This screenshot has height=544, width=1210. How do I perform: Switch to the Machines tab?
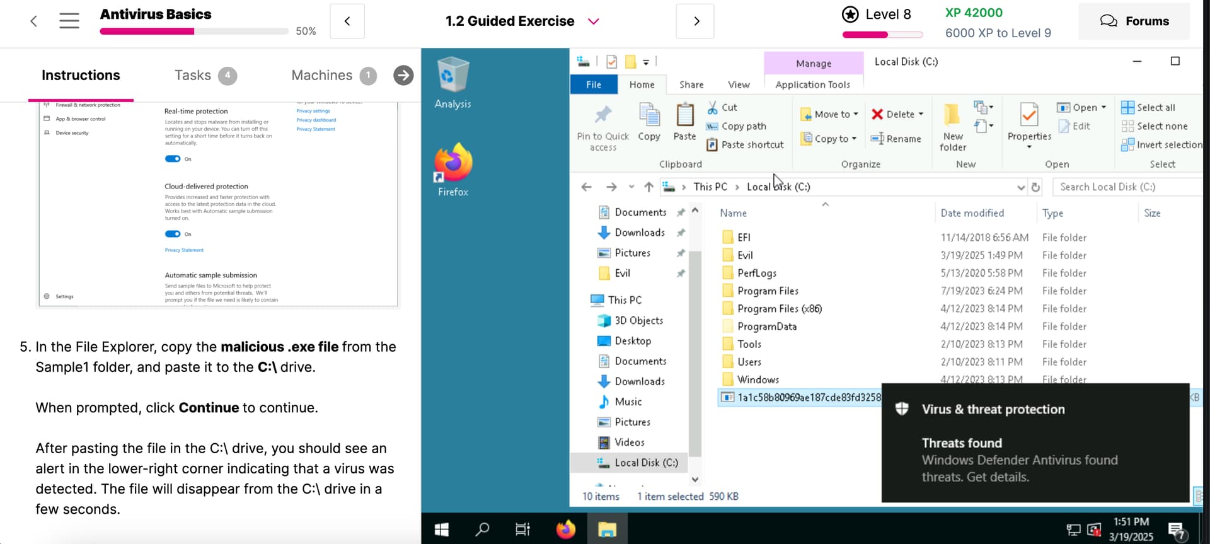(x=334, y=76)
